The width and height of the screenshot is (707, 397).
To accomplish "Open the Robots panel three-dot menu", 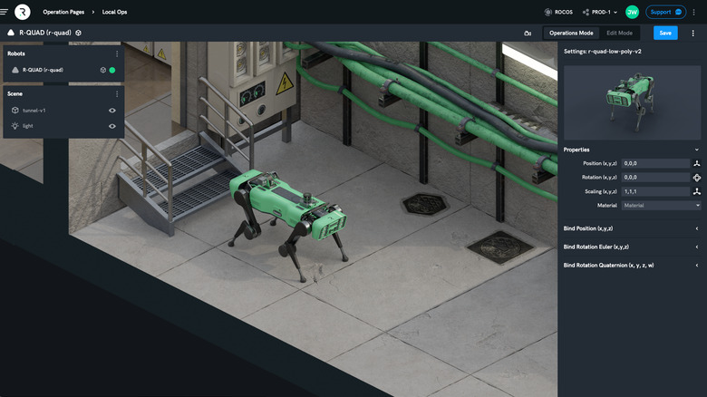I will tap(117, 53).
